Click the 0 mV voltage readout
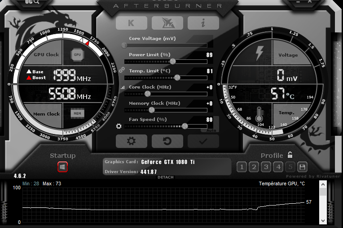Image resolution: width=343 pixels, height=228 pixels. [287, 76]
